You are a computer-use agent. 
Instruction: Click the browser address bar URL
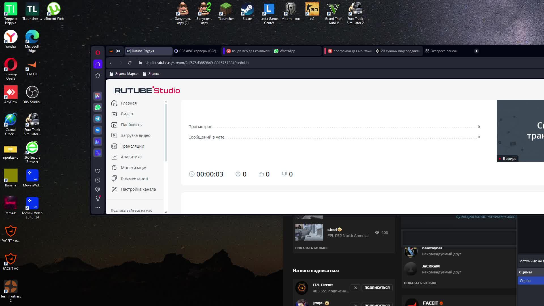[x=197, y=63]
